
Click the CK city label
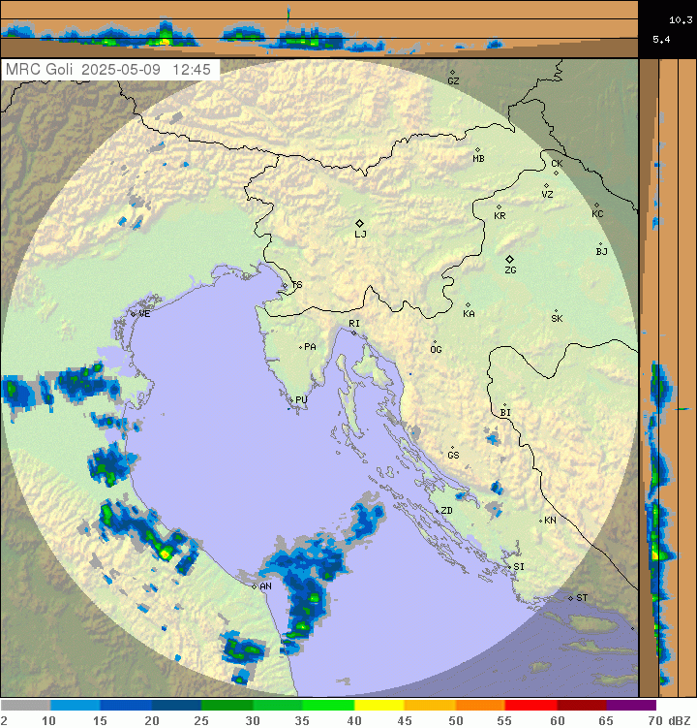click(x=557, y=164)
